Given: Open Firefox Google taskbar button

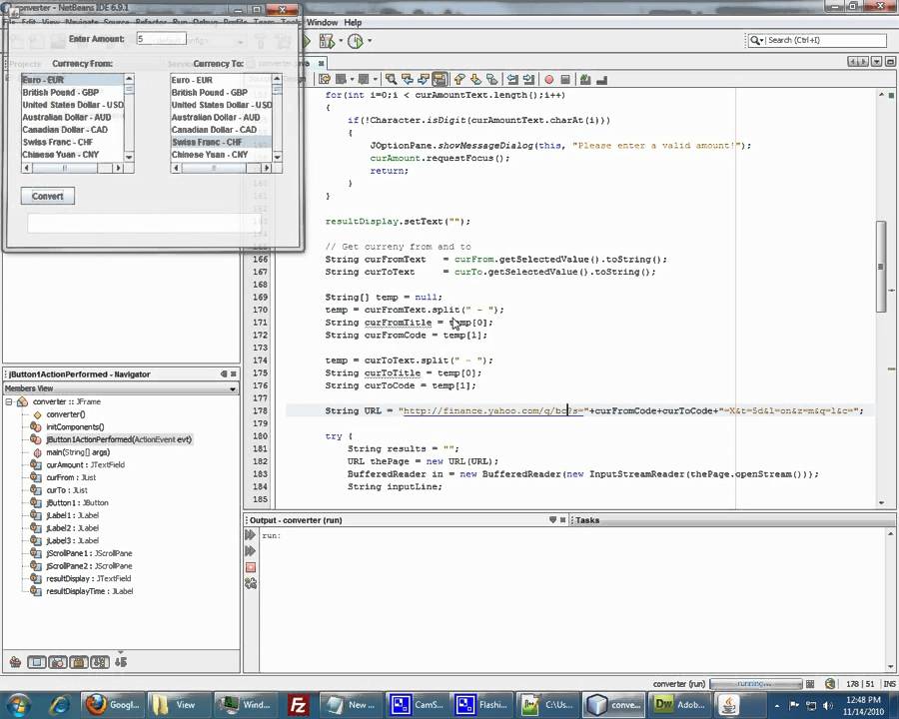Looking at the screenshot, I should click(x=112, y=705).
